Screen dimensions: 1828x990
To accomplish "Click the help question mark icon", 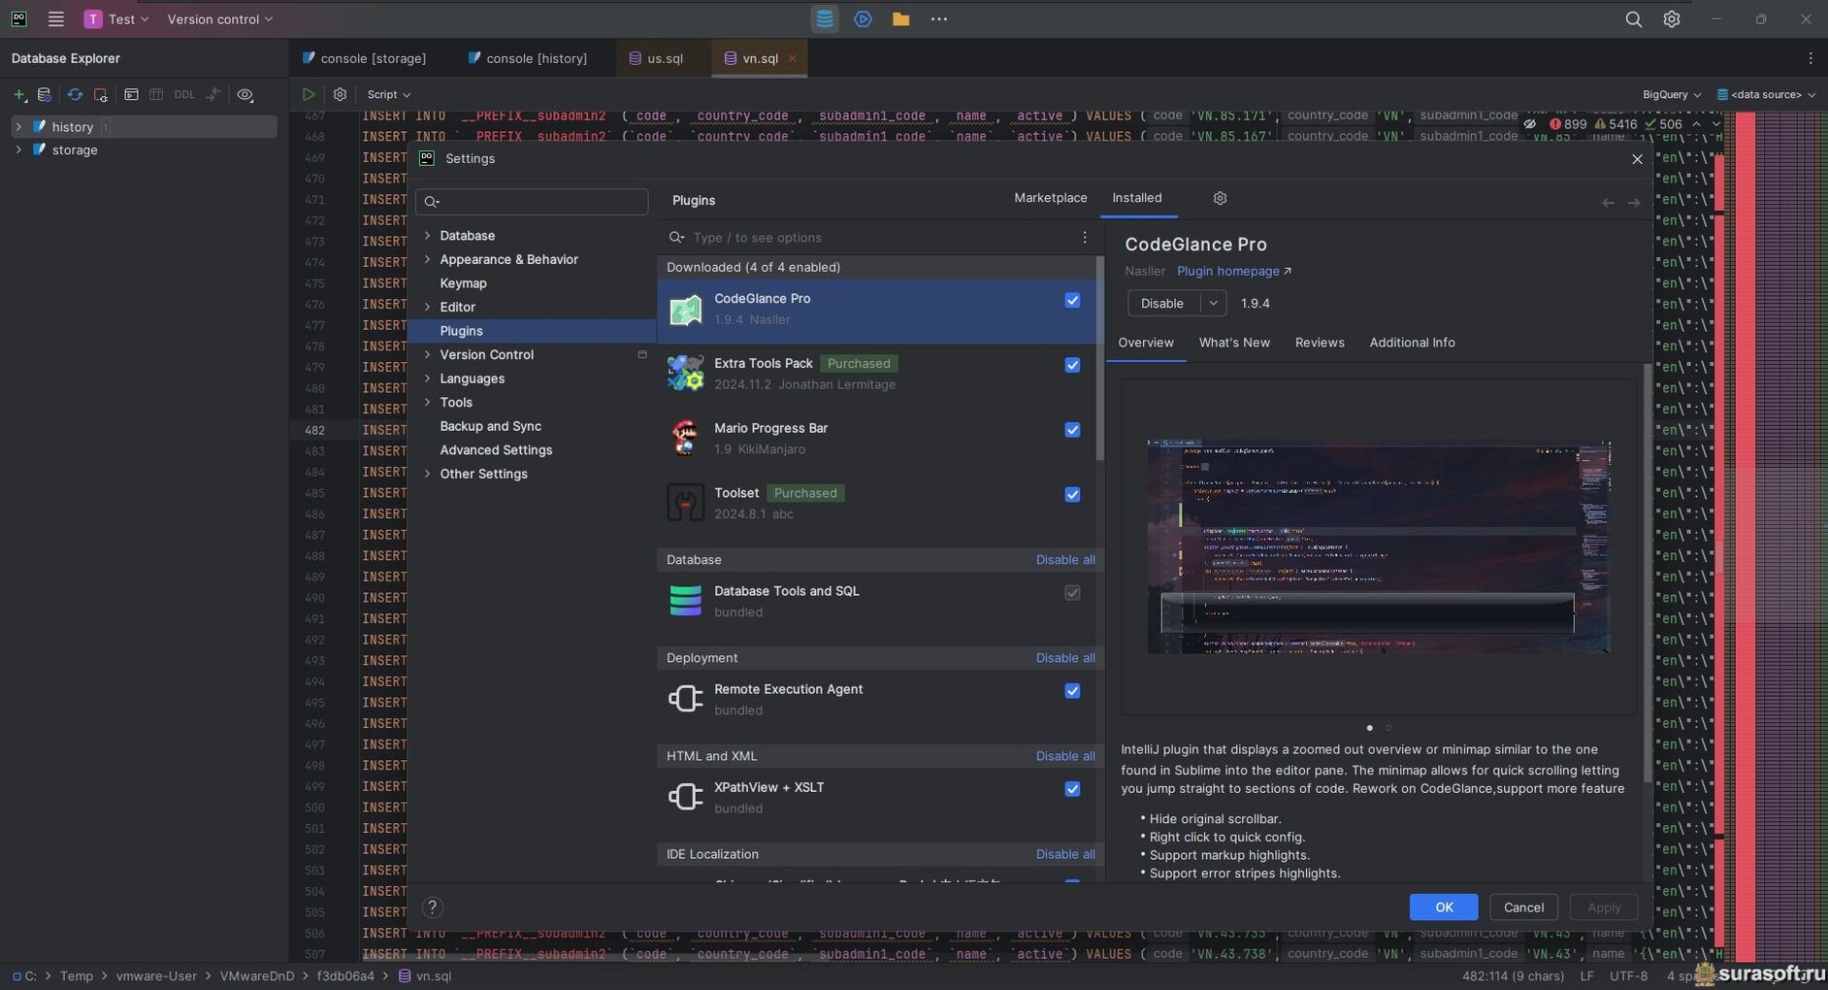I will coord(433,907).
